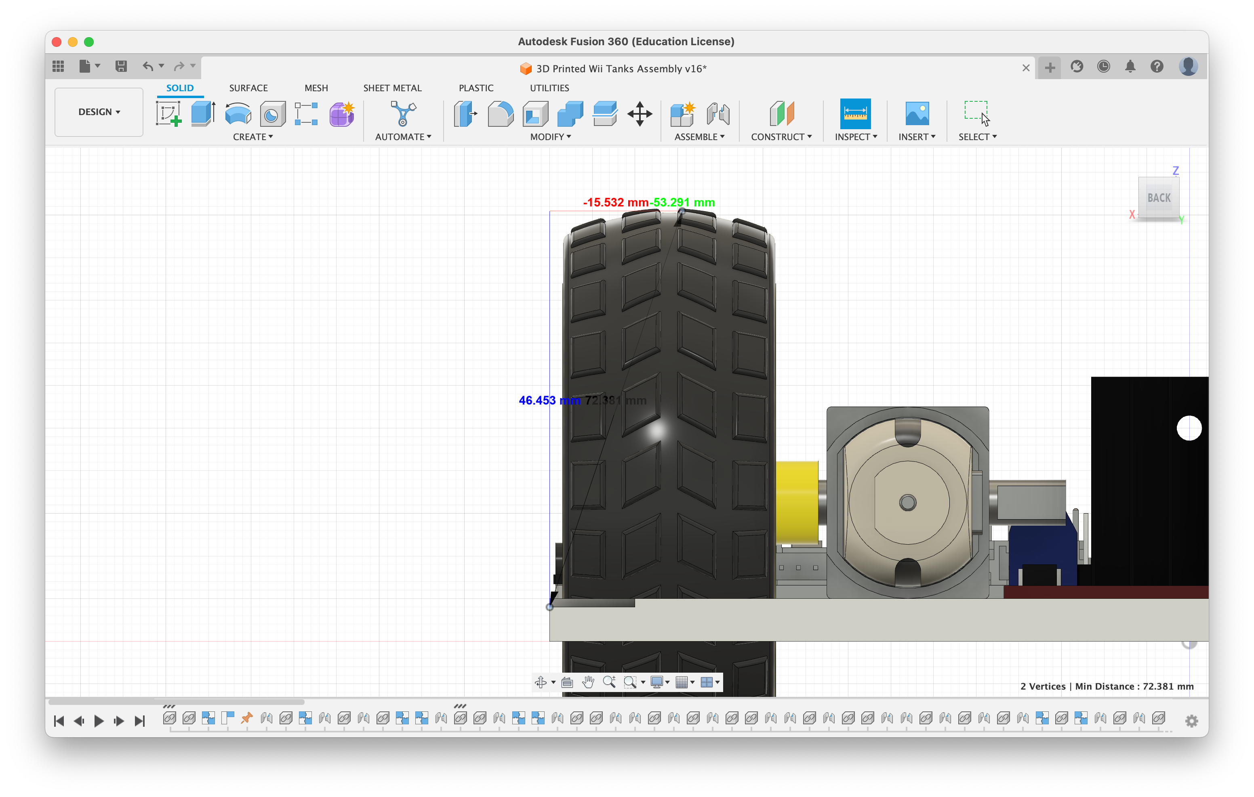This screenshot has height=797, width=1254.
Task: Switch to the MESH tab
Action: coord(316,87)
